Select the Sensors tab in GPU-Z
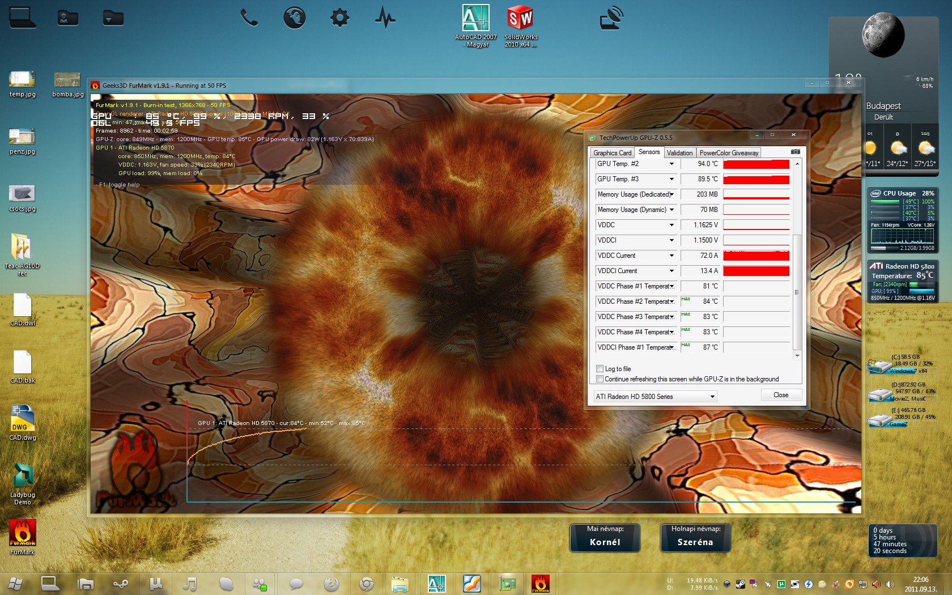The image size is (952, 595). pyautogui.click(x=649, y=152)
